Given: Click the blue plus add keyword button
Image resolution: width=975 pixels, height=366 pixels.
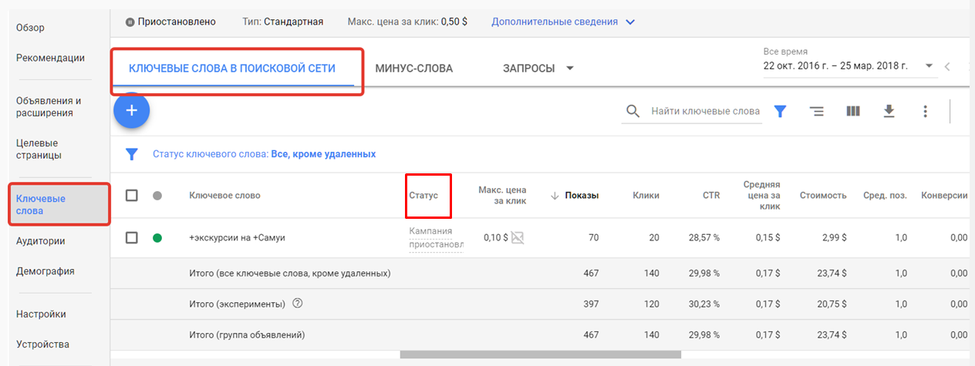Looking at the screenshot, I should coord(131,110).
